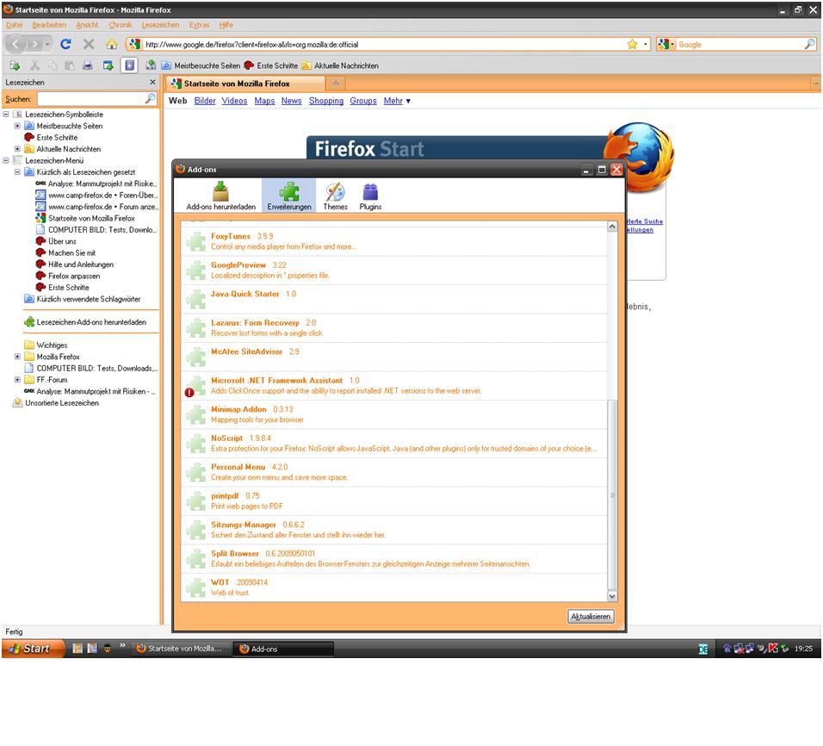Select the WOT extension entry

click(393, 587)
